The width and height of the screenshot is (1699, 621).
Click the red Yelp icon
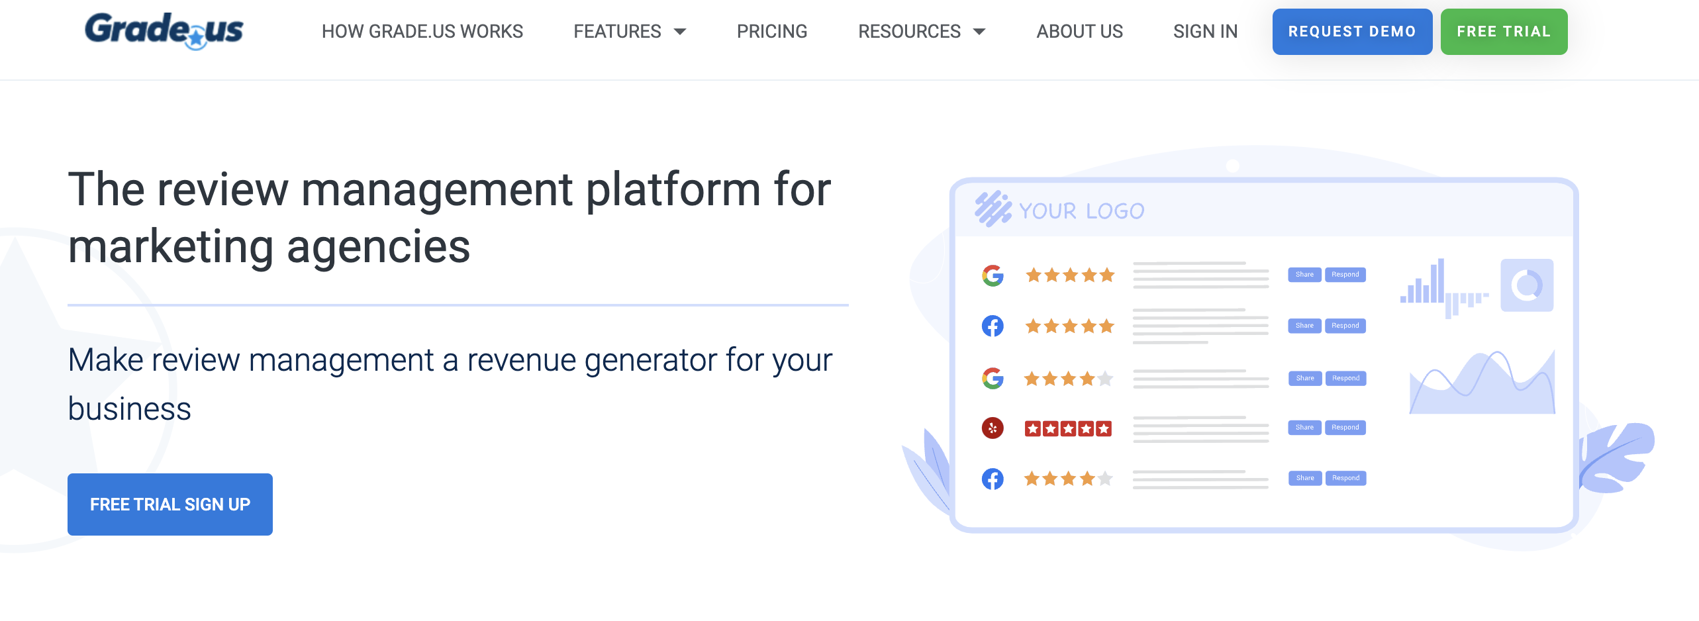[993, 428]
